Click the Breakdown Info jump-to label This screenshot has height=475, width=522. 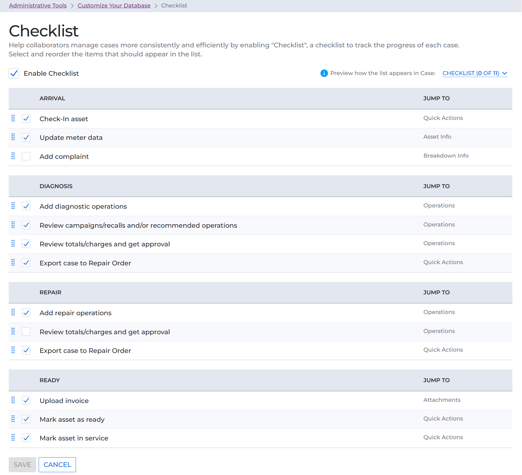(x=446, y=156)
